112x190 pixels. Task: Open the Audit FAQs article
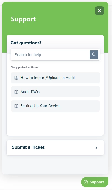coord(30,92)
